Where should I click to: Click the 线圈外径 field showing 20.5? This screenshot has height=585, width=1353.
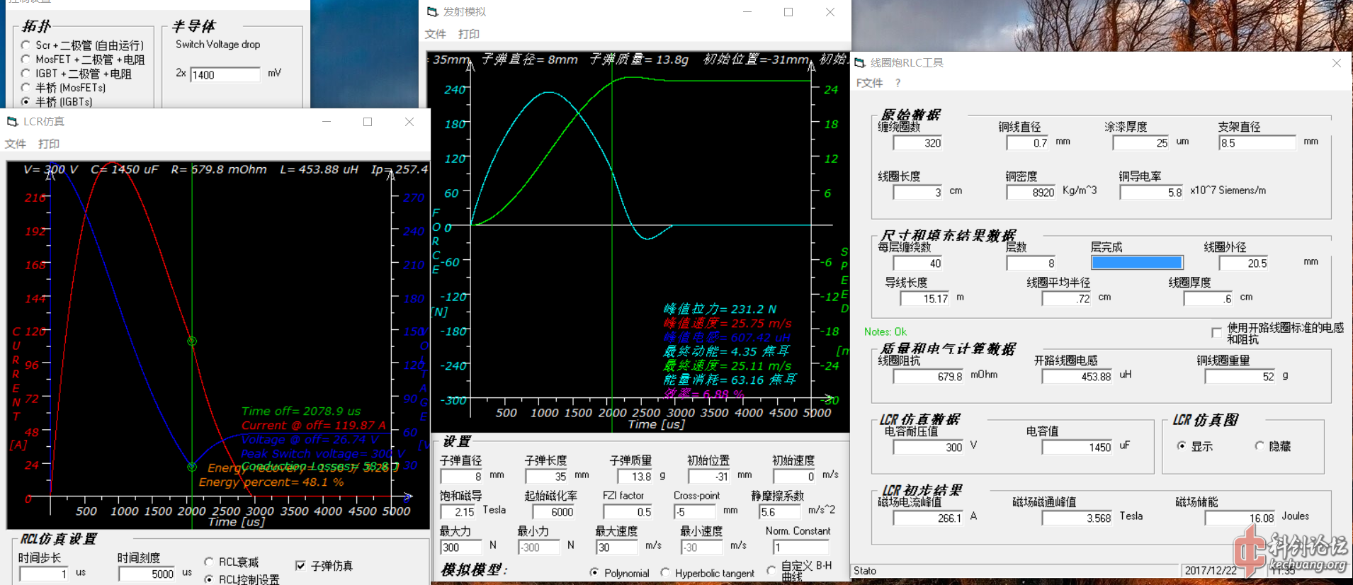1244,263
